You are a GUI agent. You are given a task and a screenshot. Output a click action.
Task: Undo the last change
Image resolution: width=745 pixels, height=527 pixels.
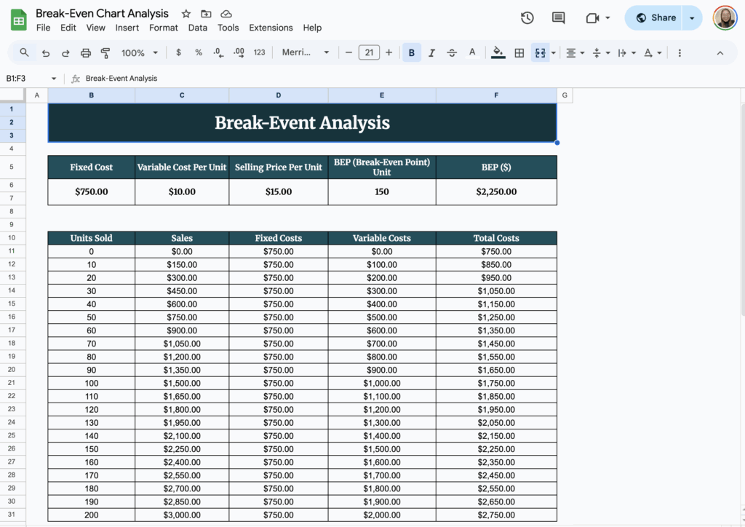pyautogui.click(x=45, y=52)
